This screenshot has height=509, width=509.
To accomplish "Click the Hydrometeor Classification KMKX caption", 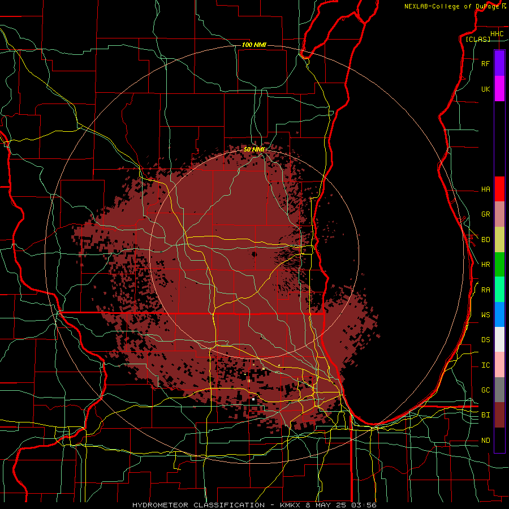I will 254,505.
